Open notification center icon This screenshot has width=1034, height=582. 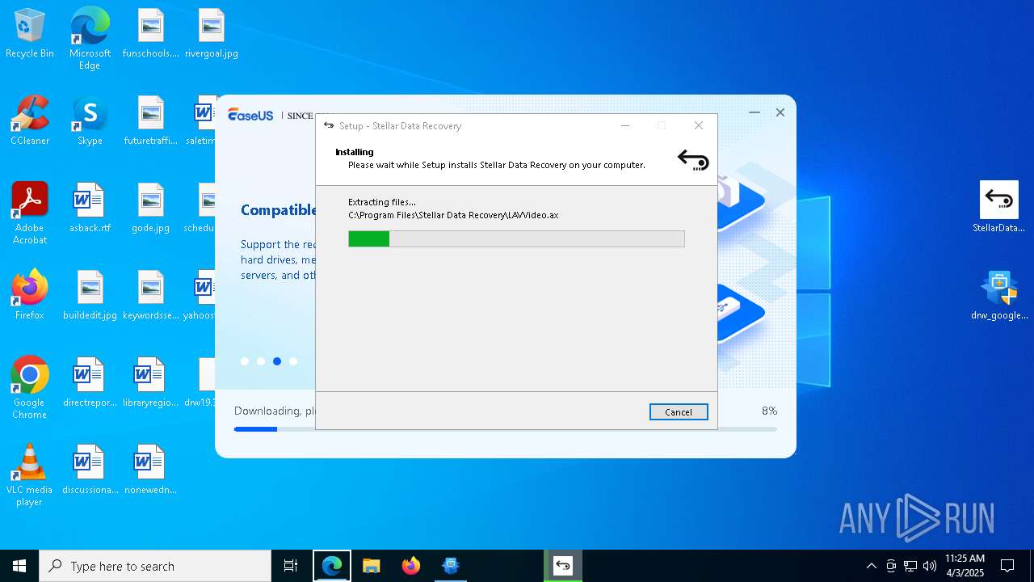[1007, 566]
